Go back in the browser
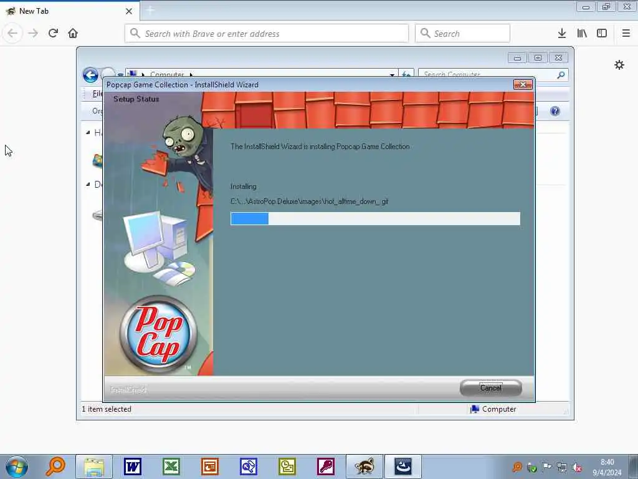Screen dimensions: 638x479 [x=12, y=33]
